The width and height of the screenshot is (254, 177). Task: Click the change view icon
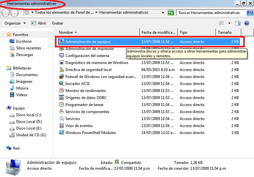(x=221, y=23)
